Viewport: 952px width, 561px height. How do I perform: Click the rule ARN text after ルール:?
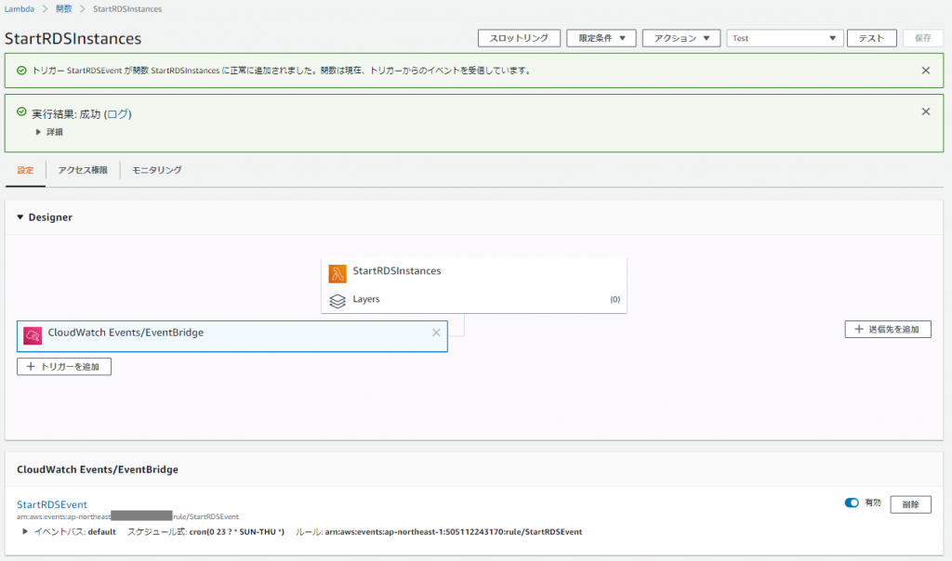(454, 532)
